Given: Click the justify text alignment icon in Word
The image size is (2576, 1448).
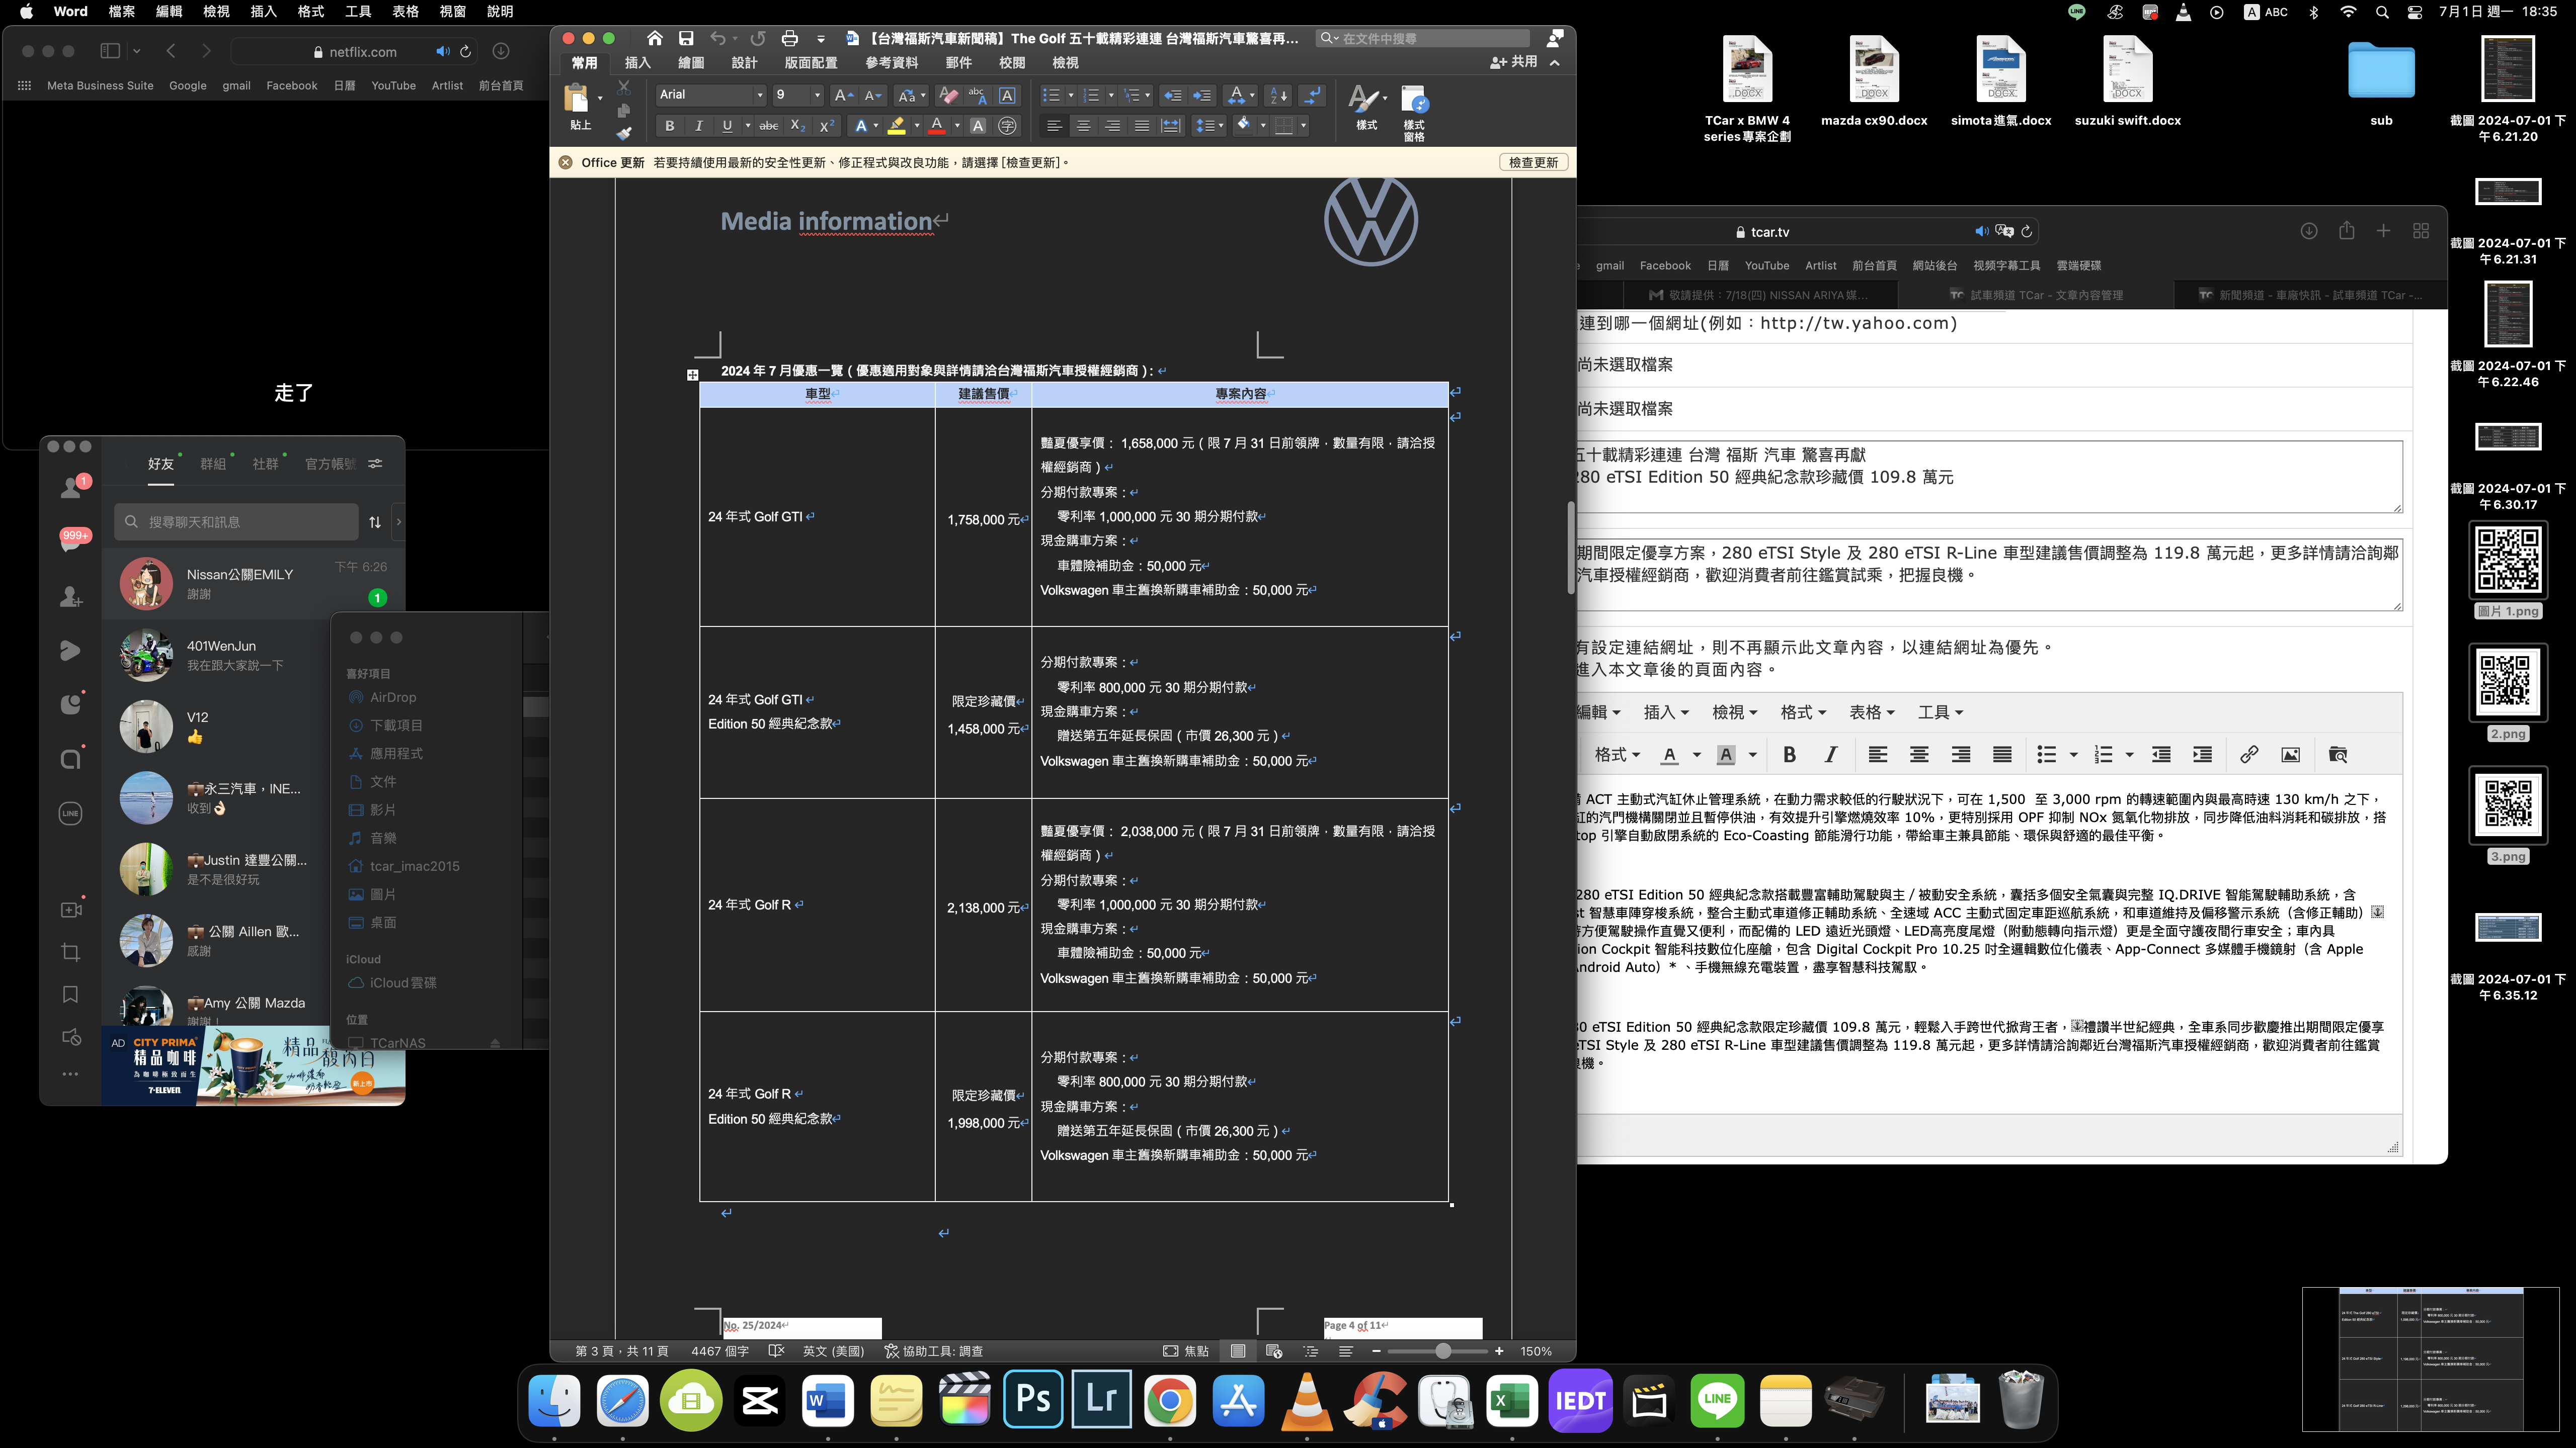Looking at the screenshot, I should pos(1142,126).
